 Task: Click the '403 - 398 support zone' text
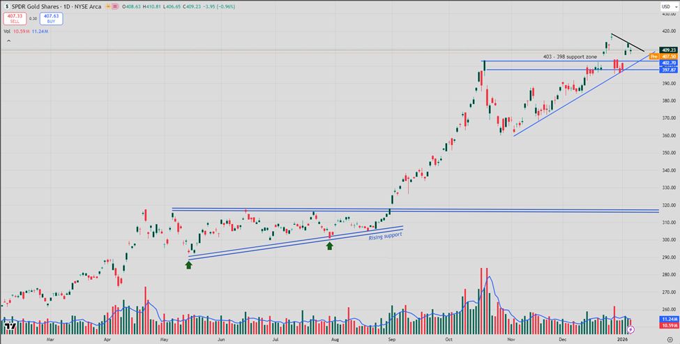click(570, 56)
